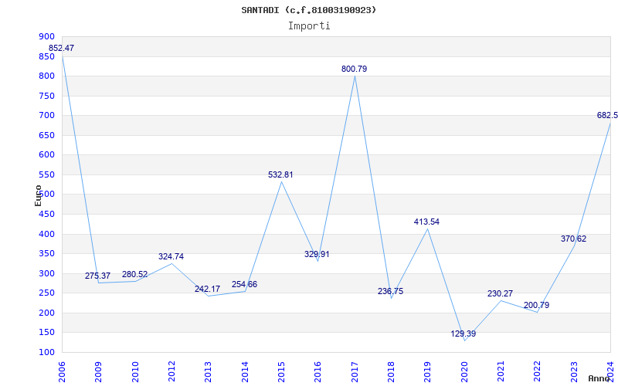Screen dimensions: 618x386
Task: Select the 300 y-axis tick label
Action: tap(46, 273)
